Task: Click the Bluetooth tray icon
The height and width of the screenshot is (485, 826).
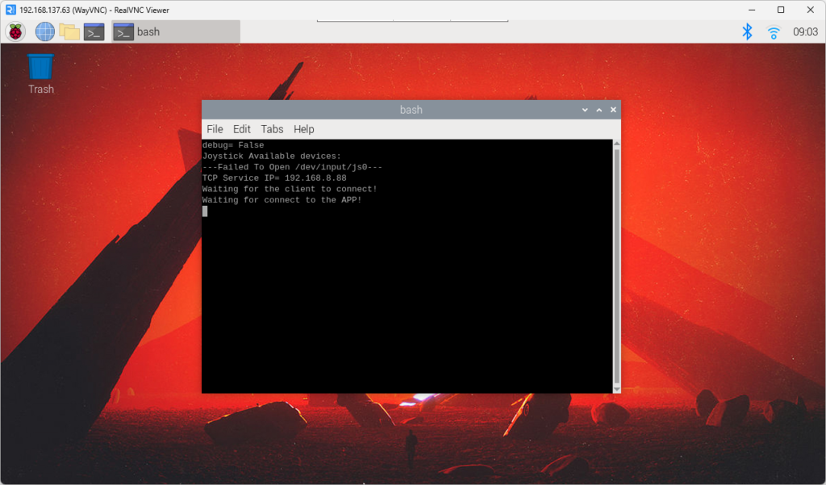Action: click(x=747, y=31)
